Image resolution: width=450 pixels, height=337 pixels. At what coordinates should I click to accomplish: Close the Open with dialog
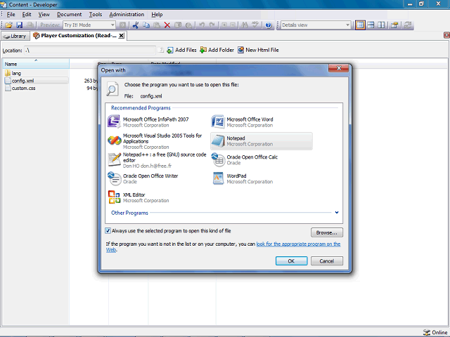point(339,68)
